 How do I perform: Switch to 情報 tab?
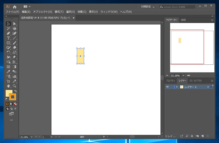click(183, 20)
